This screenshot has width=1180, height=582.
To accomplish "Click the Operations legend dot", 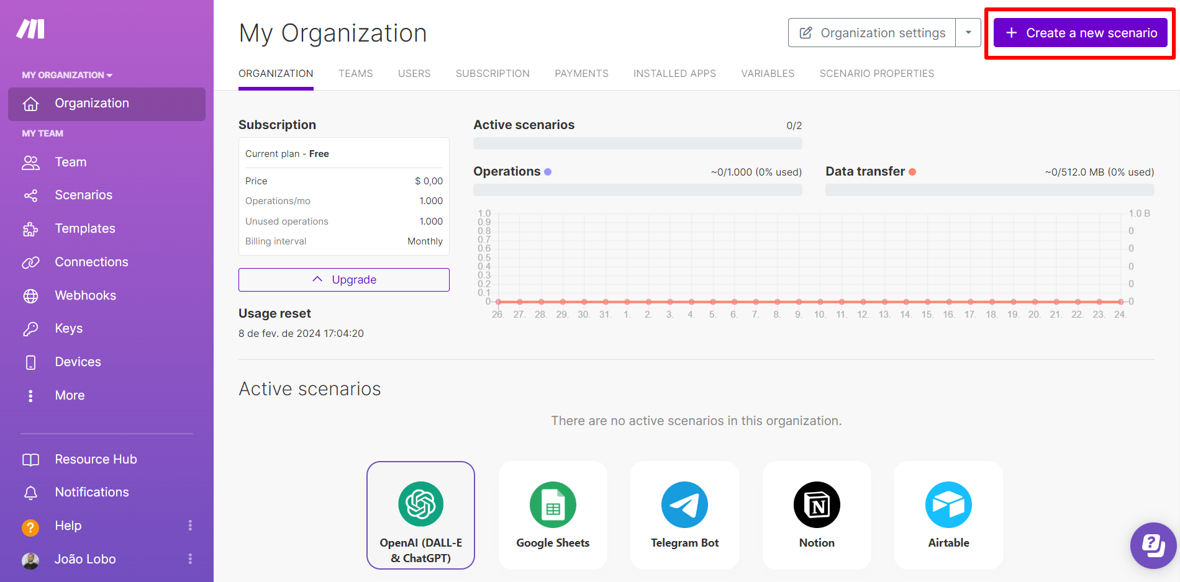I will tap(548, 172).
